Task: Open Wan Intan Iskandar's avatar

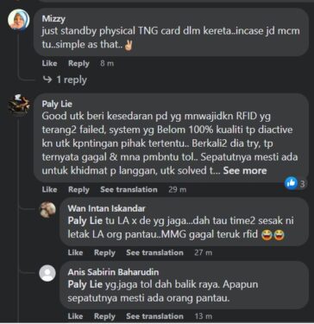Action: (47, 209)
